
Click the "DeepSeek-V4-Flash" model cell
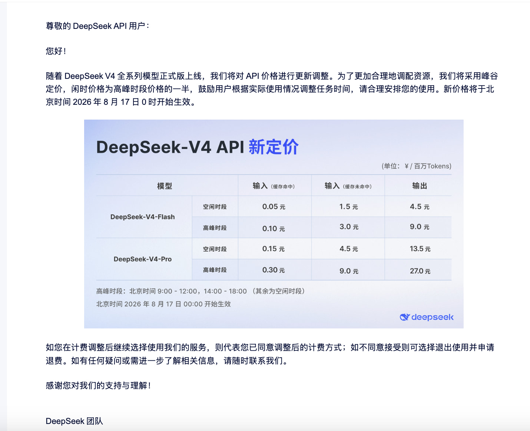[143, 217]
